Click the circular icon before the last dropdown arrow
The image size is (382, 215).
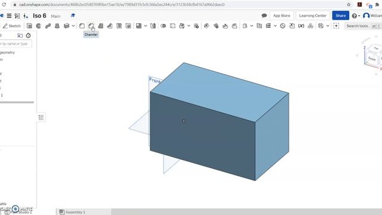[x=321, y=26]
